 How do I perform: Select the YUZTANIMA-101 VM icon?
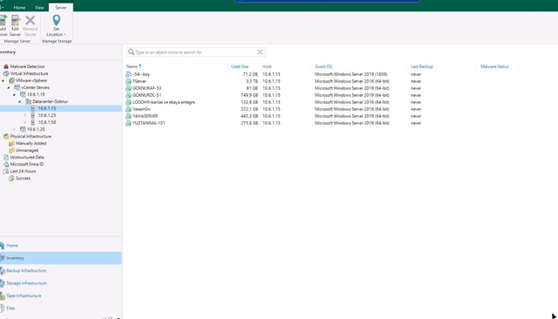[128, 123]
